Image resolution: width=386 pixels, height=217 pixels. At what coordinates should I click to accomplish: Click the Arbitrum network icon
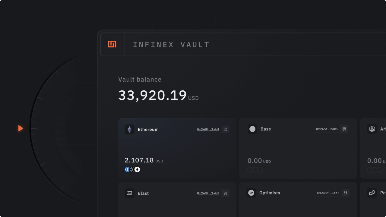(372, 129)
